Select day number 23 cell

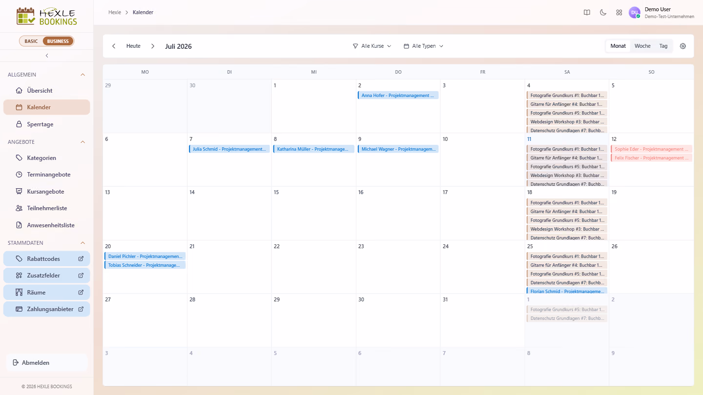coord(398,267)
